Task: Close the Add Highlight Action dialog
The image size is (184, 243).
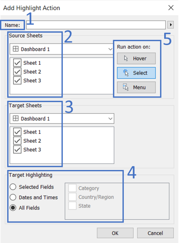Action: pyautogui.click(x=171, y=8)
